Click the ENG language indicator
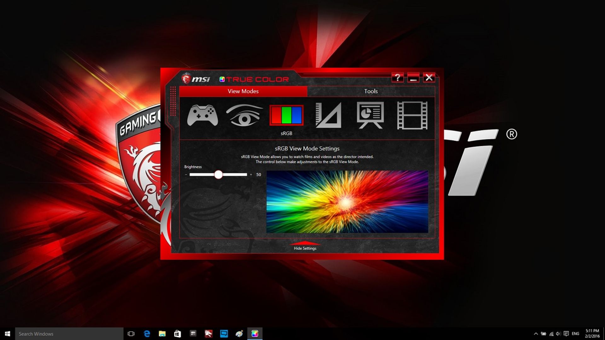This screenshot has height=340, width=605. pos(575,334)
